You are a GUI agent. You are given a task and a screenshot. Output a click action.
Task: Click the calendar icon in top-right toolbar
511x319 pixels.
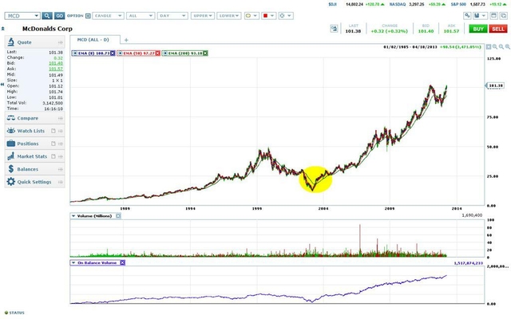(x=493, y=16)
